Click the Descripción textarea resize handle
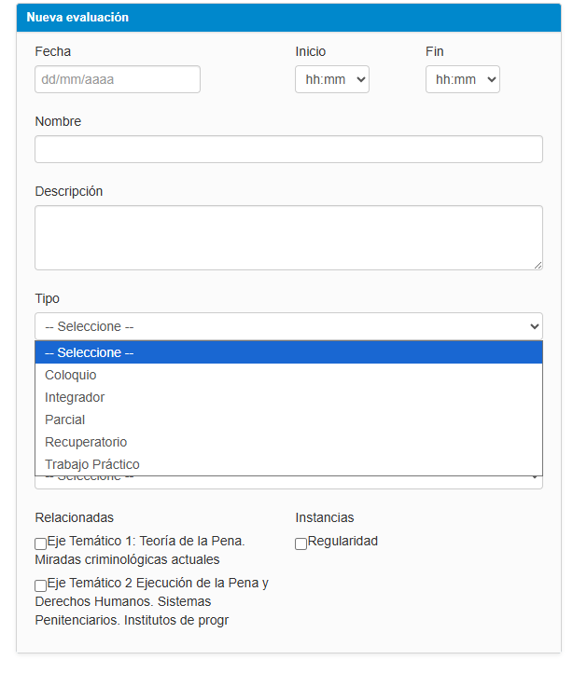The height and width of the screenshot is (674, 573). click(x=538, y=265)
